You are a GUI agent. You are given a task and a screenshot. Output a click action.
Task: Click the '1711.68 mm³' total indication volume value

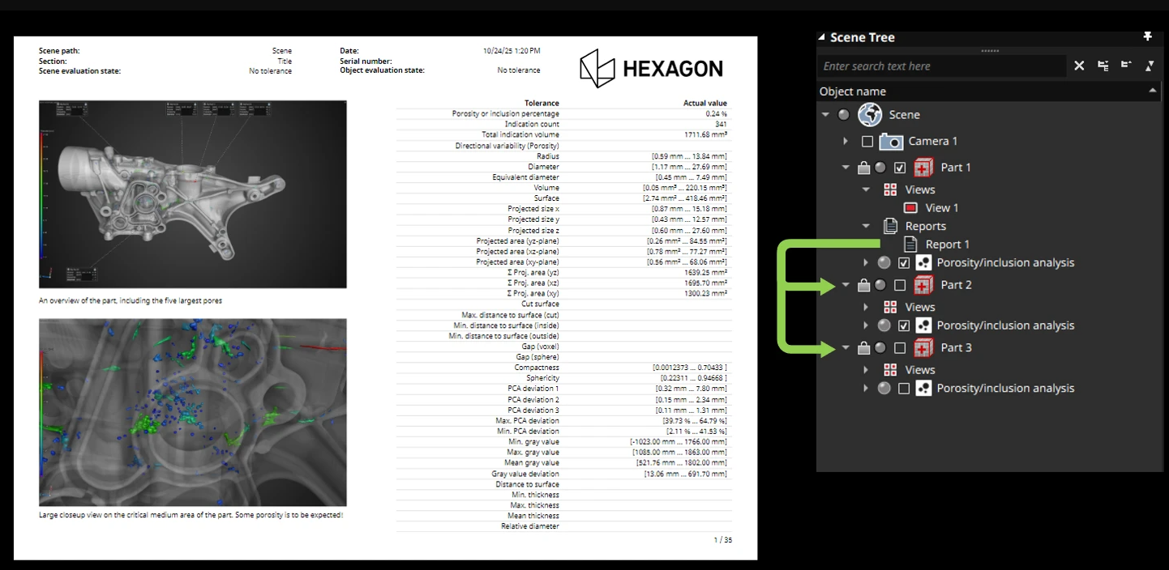pos(705,135)
